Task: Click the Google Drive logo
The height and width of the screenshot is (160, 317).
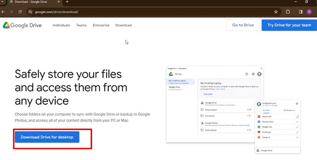Action: tap(22, 25)
